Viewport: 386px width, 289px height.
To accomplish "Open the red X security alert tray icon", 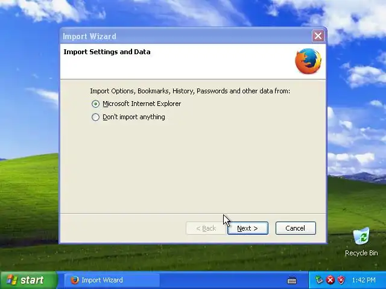I will click(331, 280).
